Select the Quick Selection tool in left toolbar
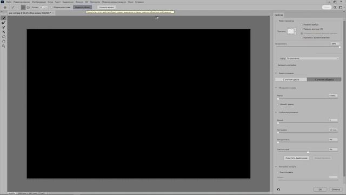 coord(4,18)
